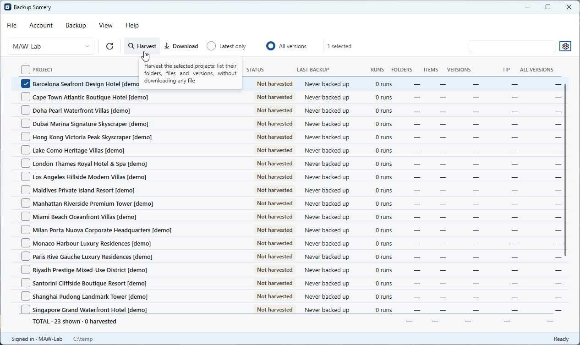
Task: Sort by the ITEMS column header
Action: coord(431,70)
